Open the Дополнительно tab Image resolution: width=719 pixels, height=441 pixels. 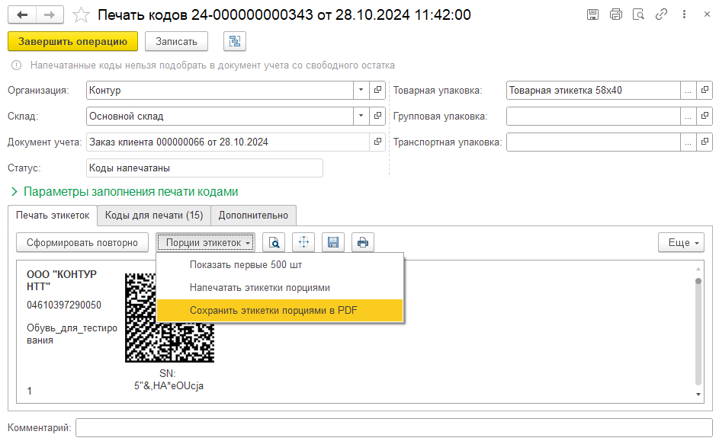(253, 216)
